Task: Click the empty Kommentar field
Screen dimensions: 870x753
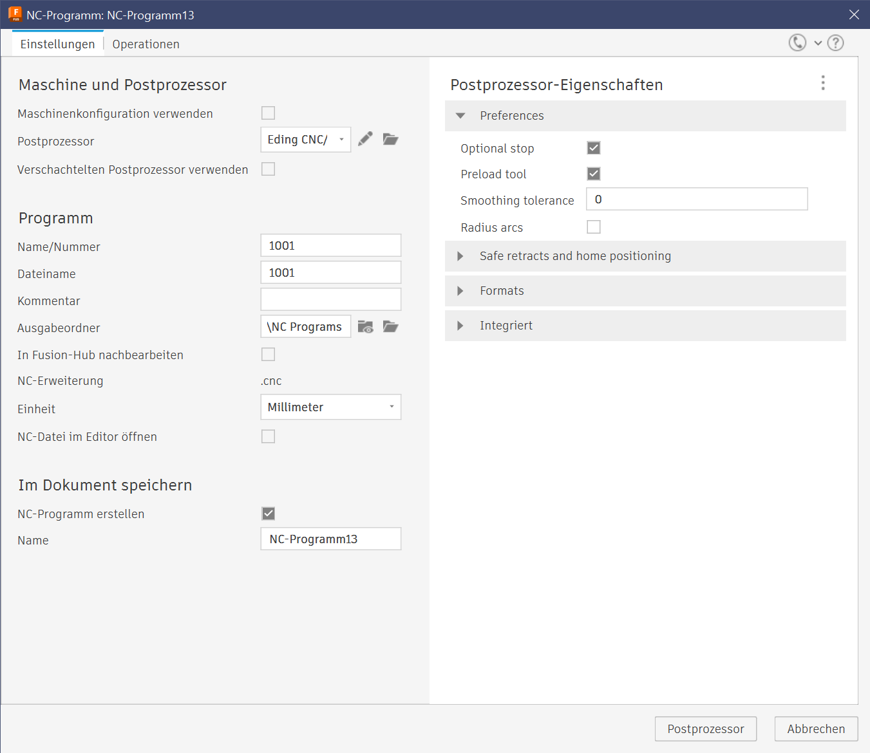Action: point(331,299)
